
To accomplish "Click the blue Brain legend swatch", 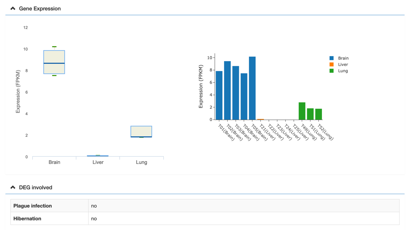I will click(x=332, y=58).
